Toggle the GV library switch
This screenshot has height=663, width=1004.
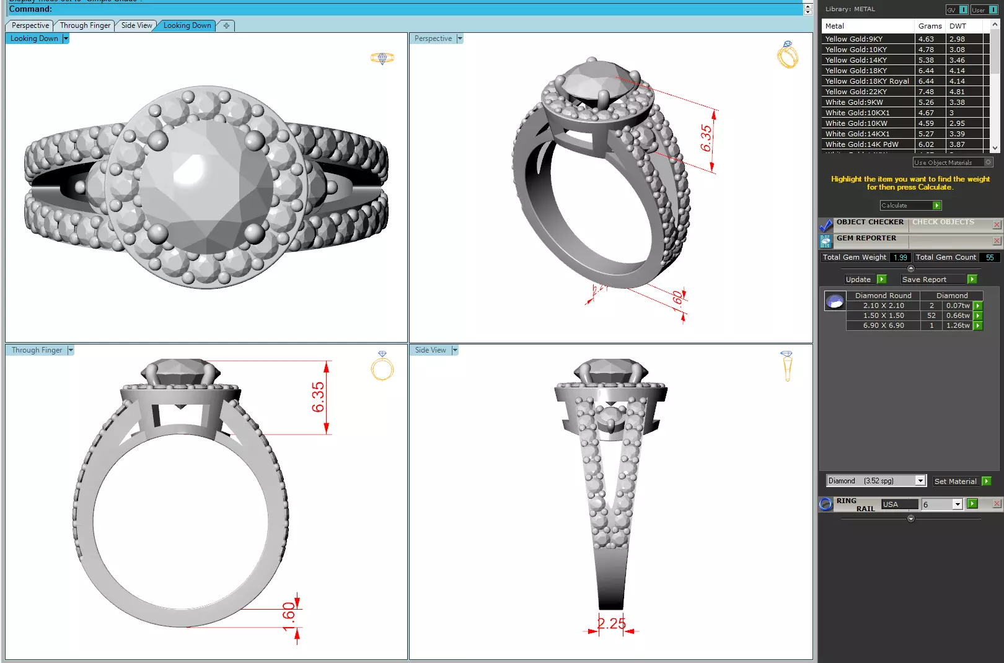tap(957, 9)
